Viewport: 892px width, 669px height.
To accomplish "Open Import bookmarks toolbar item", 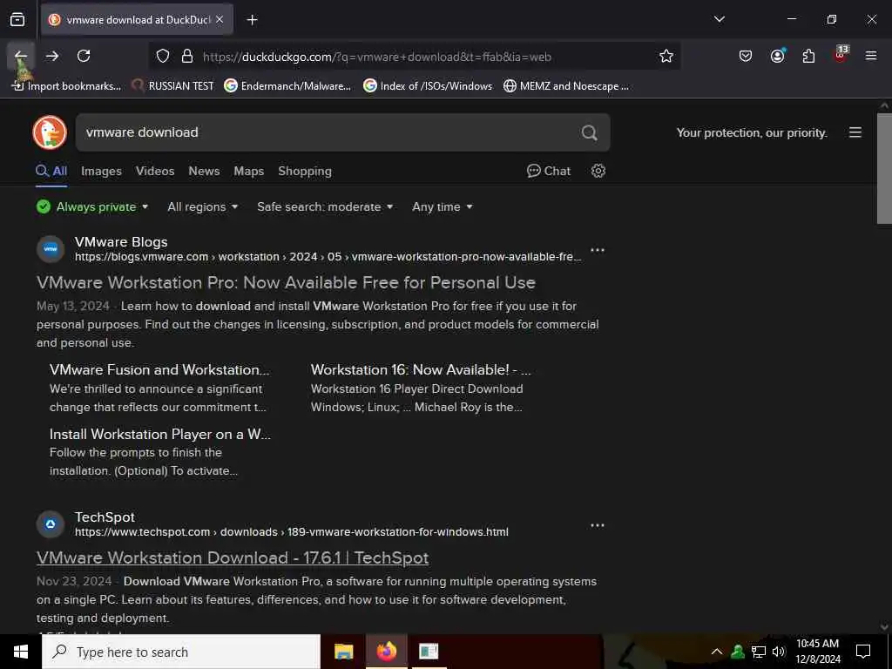I will [66, 86].
